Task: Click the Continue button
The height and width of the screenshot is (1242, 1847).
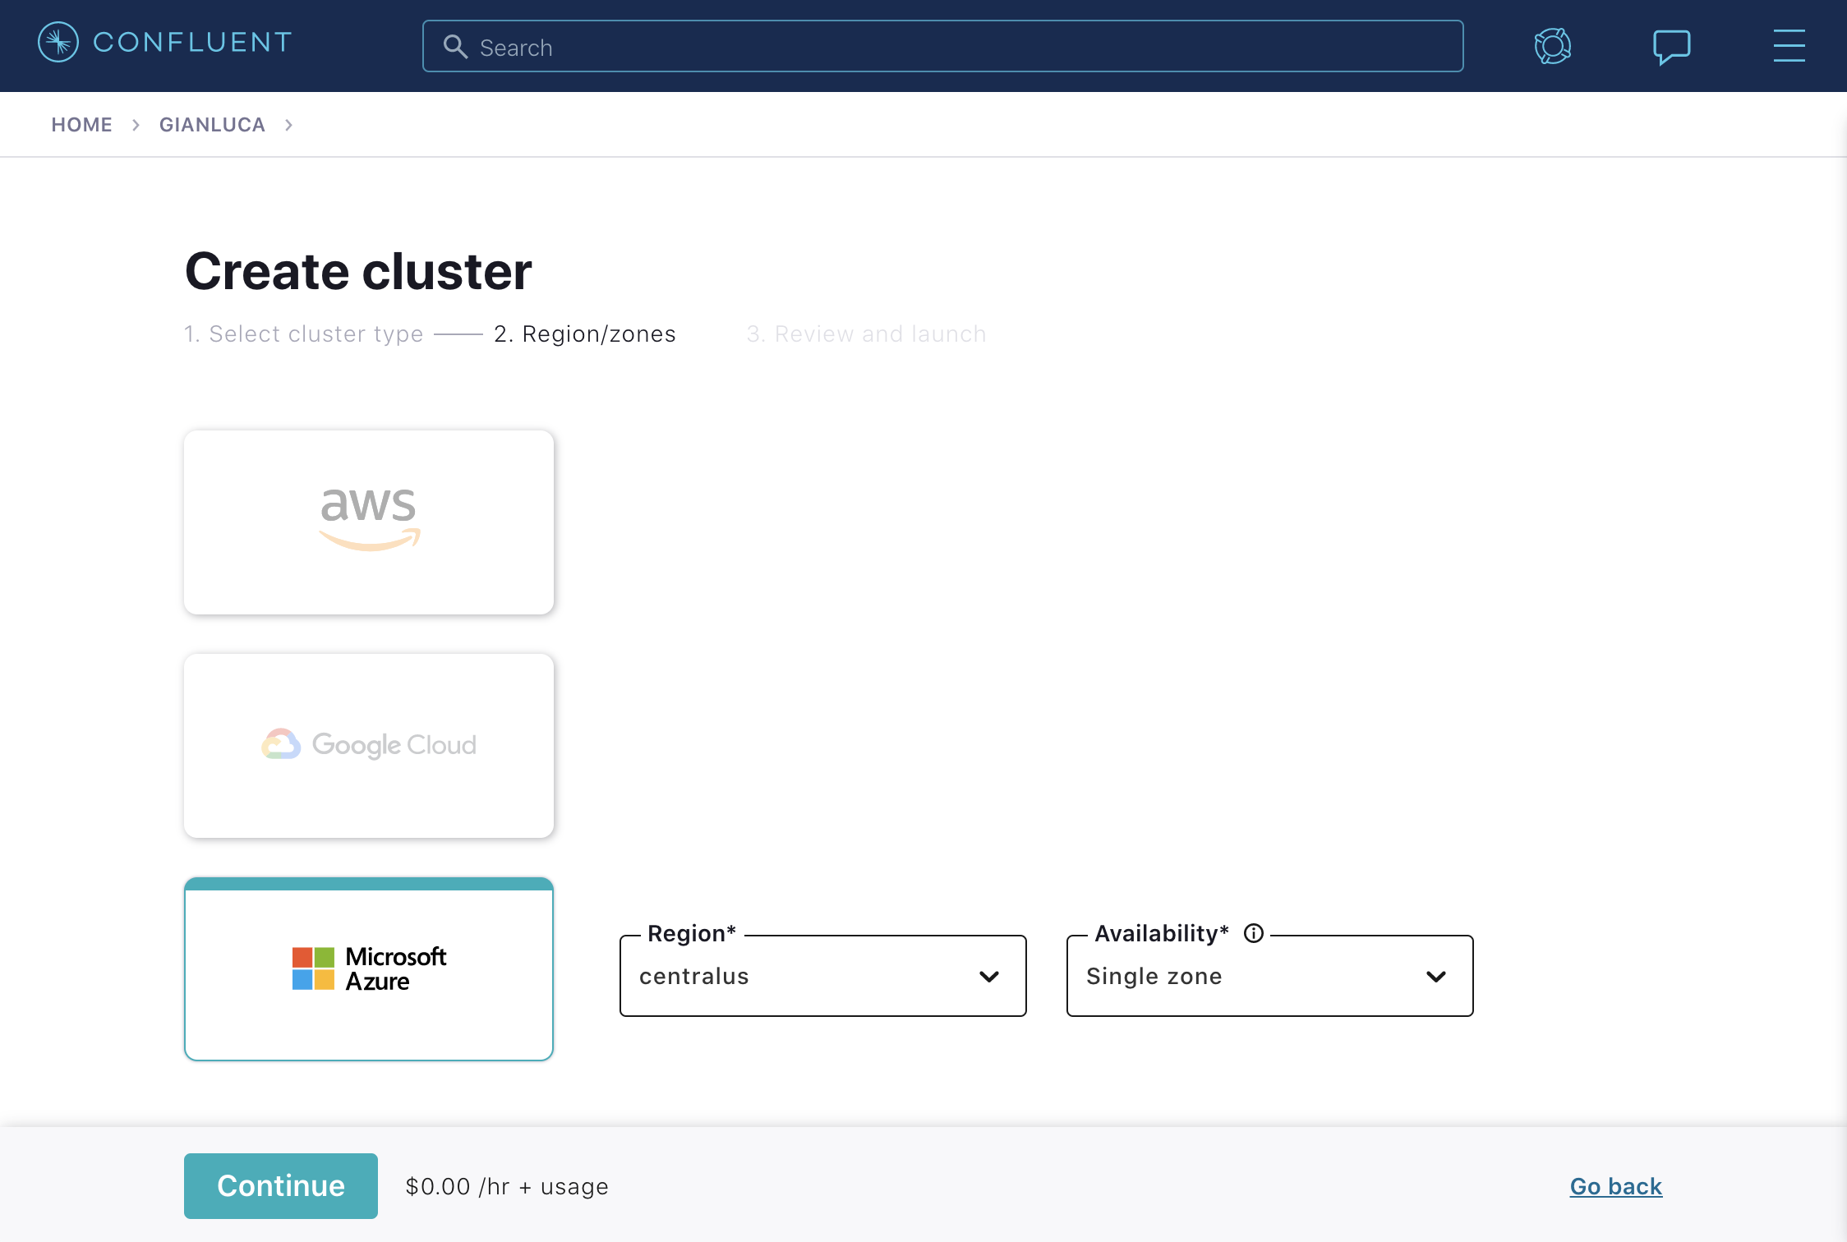Action: [x=281, y=1186]
